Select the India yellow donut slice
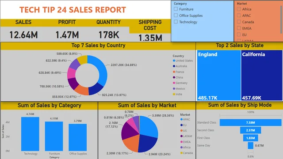The image size is (283, 159). pyautogui.click(x=83, y=60)
